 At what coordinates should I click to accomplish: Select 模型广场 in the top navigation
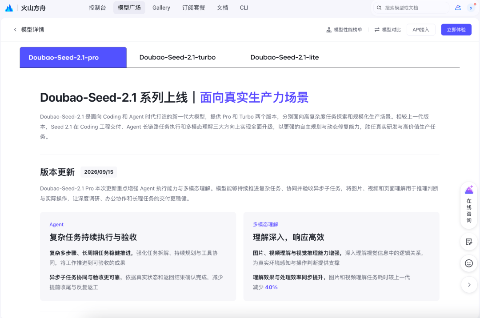click(129, 8)
